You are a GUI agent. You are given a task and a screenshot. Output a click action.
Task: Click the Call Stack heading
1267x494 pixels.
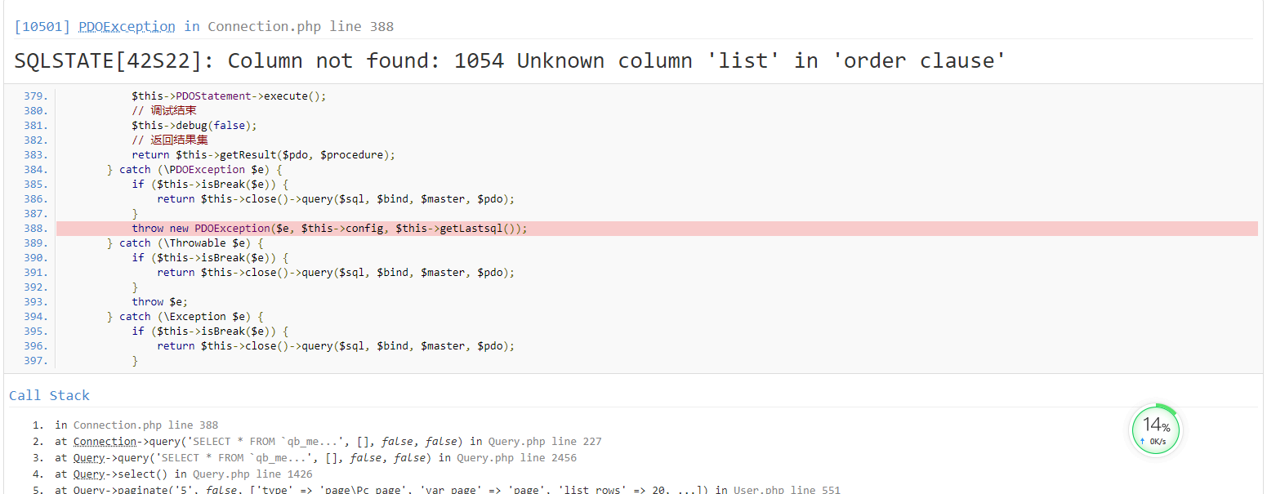coord(49,395)
